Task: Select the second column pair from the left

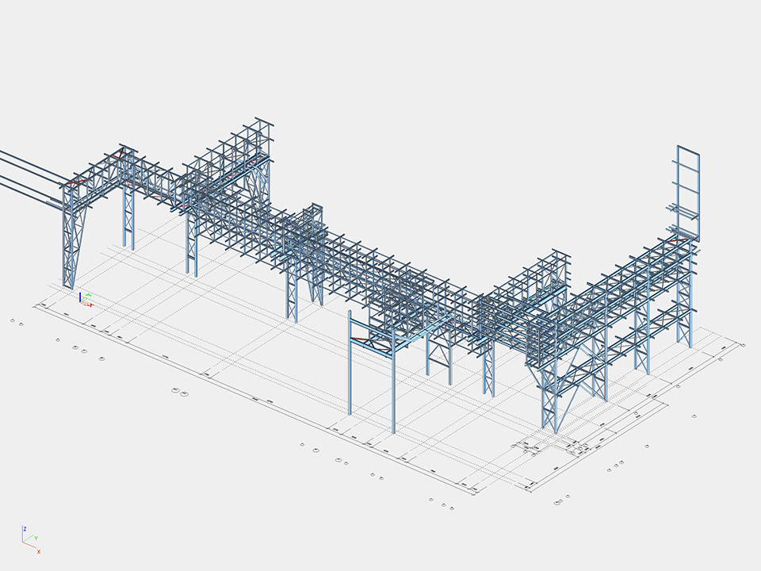Action: 128,214
